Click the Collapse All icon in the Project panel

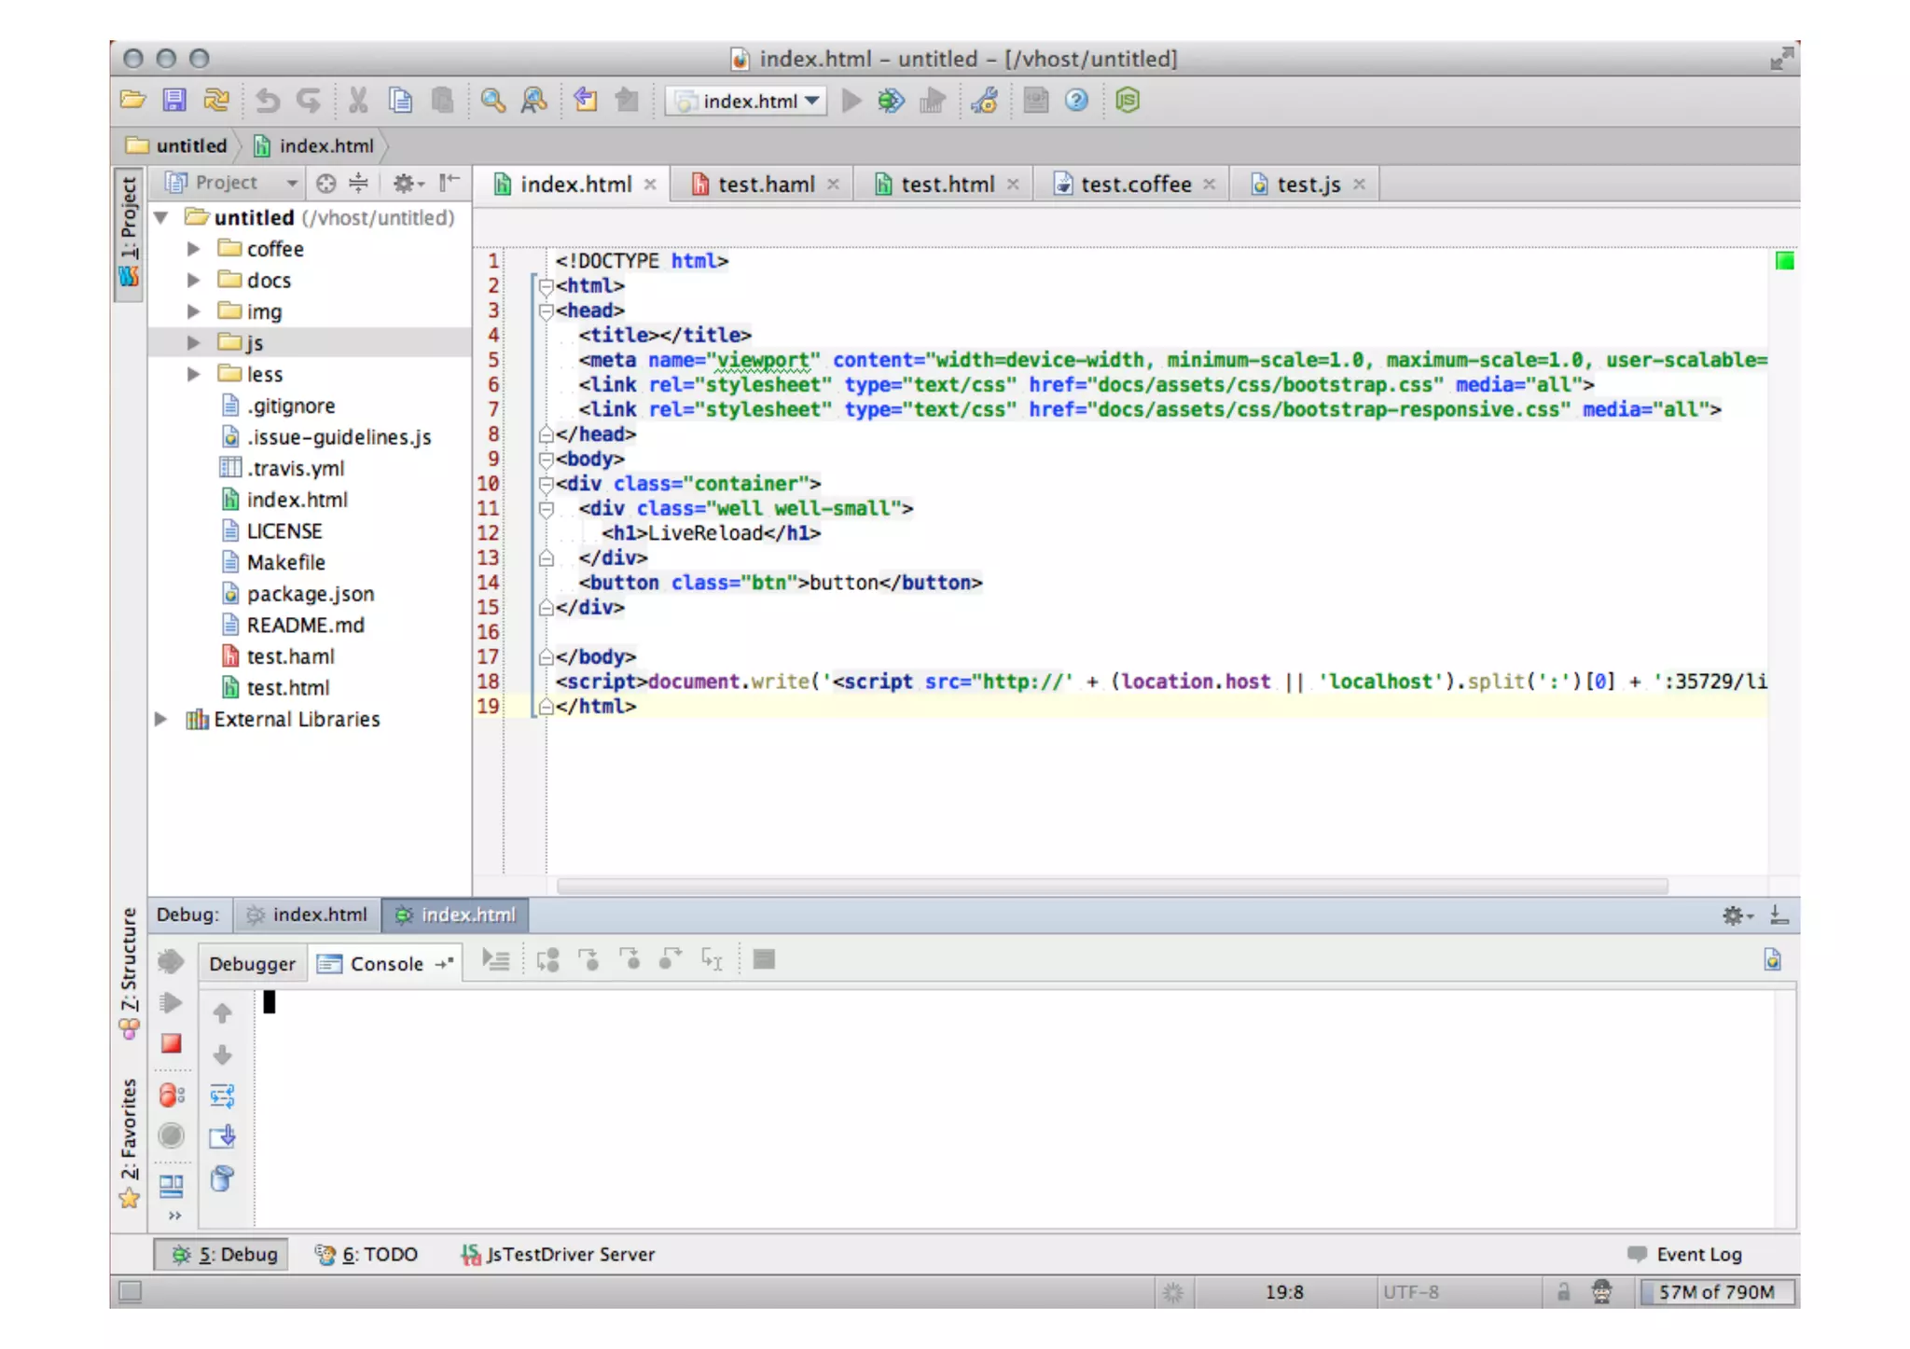click(358, 183)
